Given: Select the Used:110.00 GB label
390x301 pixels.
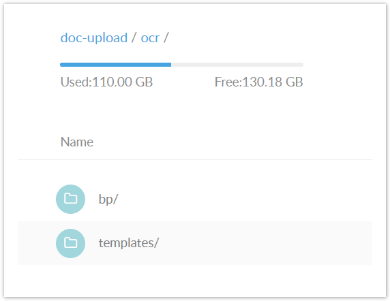Looking at the screenshot, I should coord(106,82).
